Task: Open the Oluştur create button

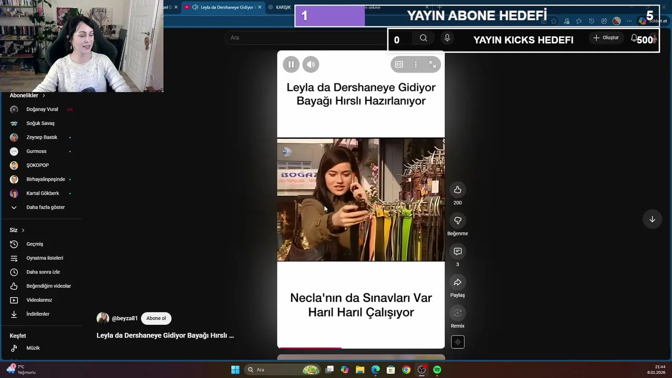Action: point(606,38)
